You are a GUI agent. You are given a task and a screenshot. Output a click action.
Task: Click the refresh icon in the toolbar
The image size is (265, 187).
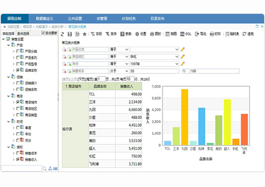click(63, 34)
